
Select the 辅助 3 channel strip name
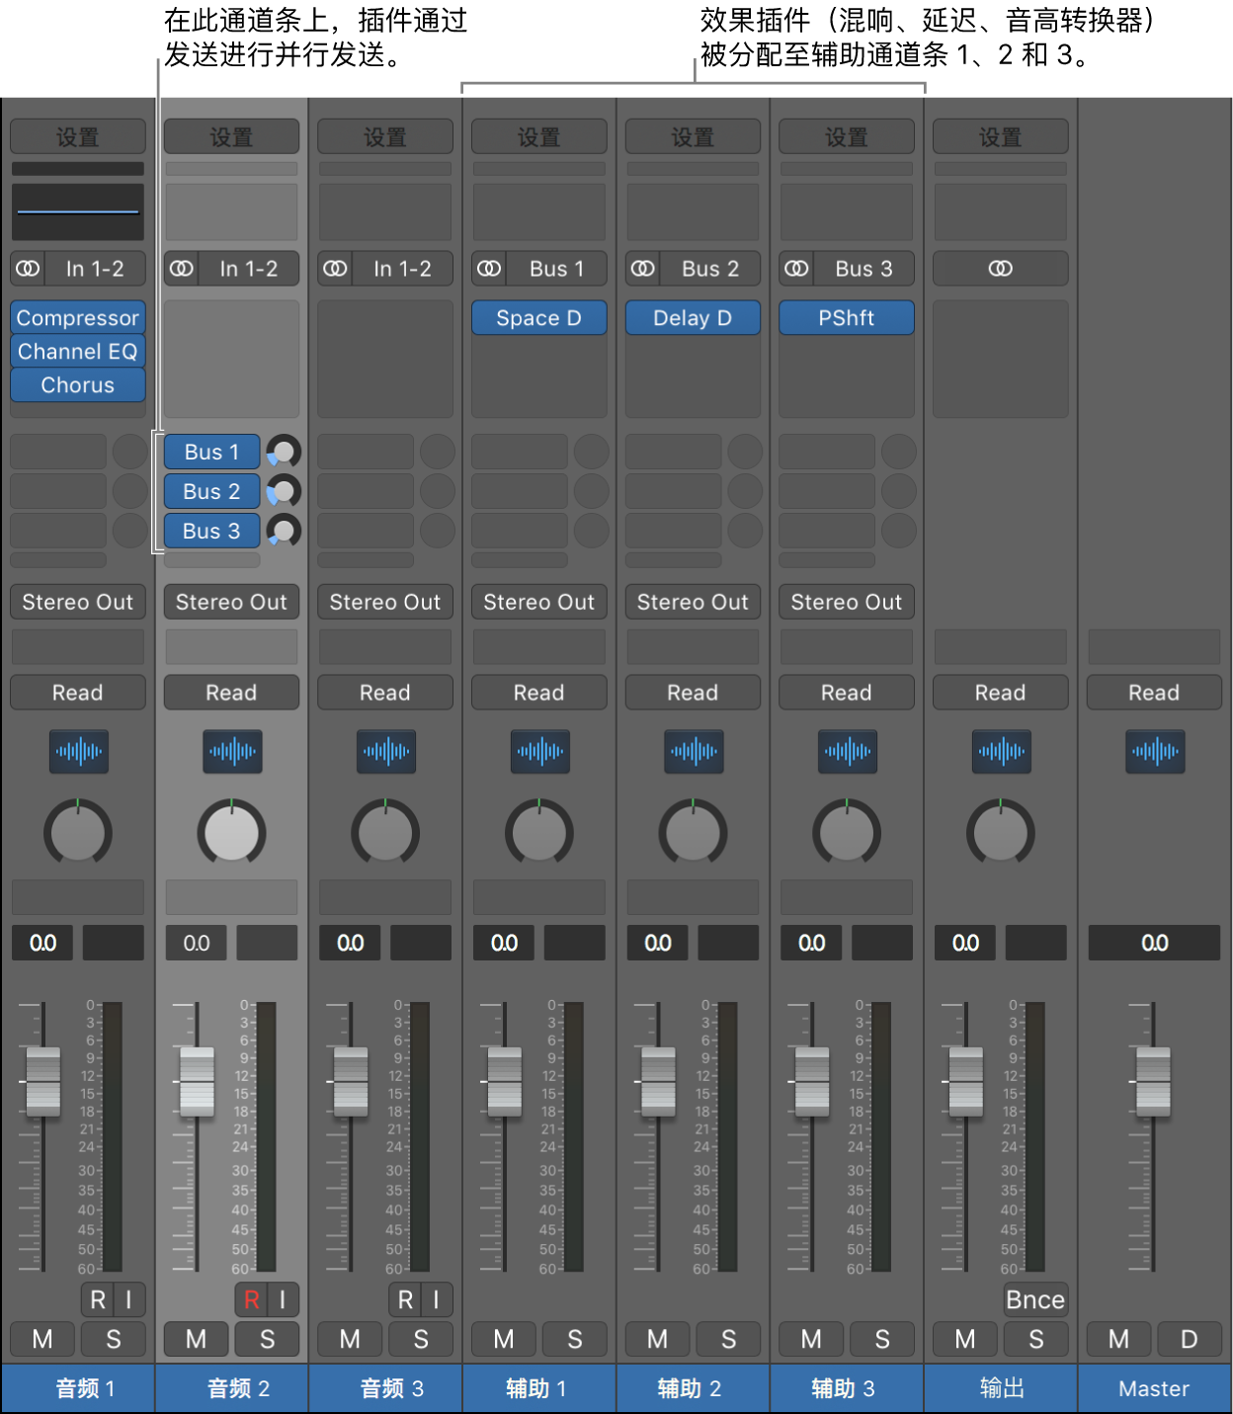tap(846, 1388)
